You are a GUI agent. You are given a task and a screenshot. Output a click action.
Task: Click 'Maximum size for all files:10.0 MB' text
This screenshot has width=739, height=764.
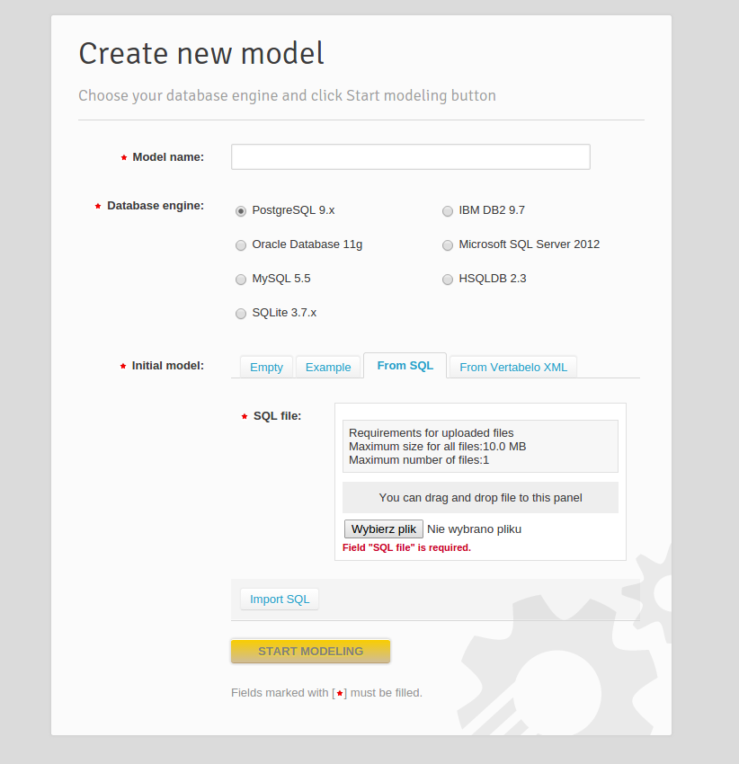click(x=437, y=447)
